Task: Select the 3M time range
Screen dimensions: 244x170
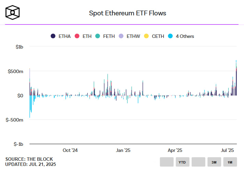Action: pos(214,162)
